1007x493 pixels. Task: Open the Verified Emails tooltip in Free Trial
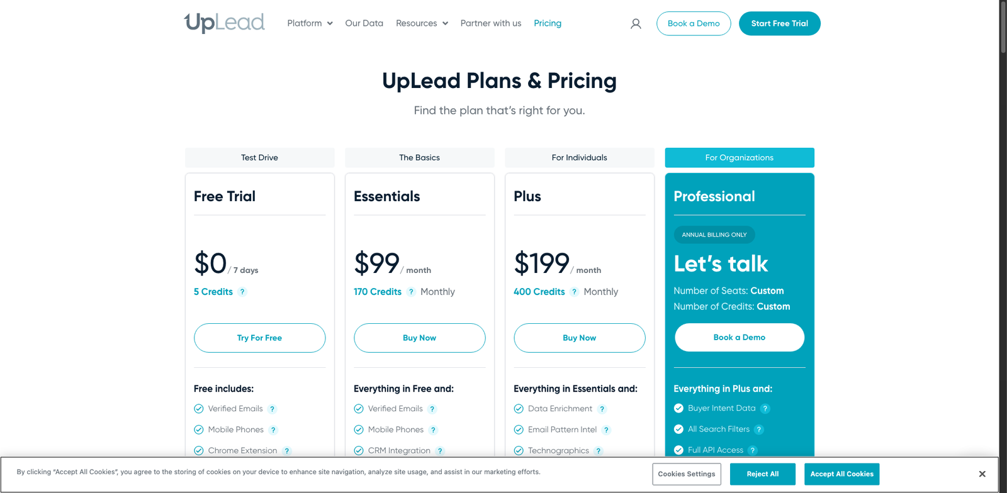pos(272,408)
